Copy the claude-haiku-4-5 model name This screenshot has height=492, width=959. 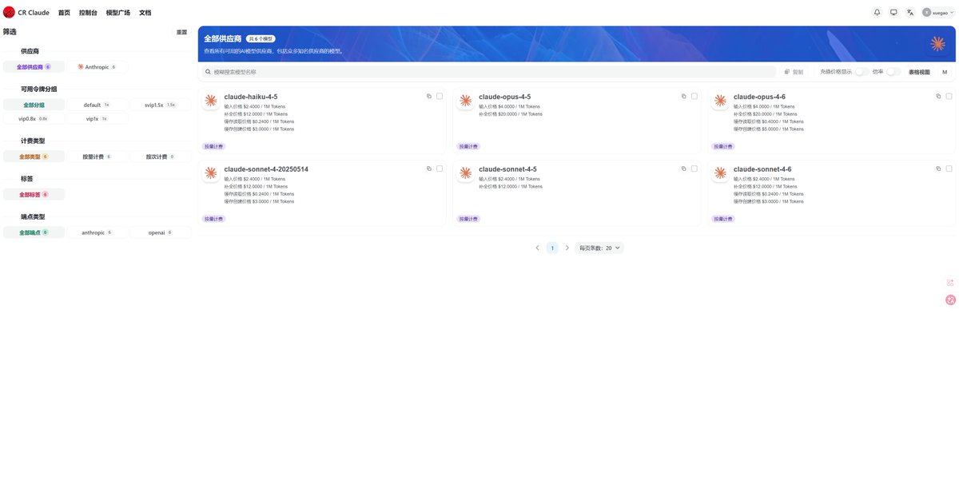[x=429, y=96]
